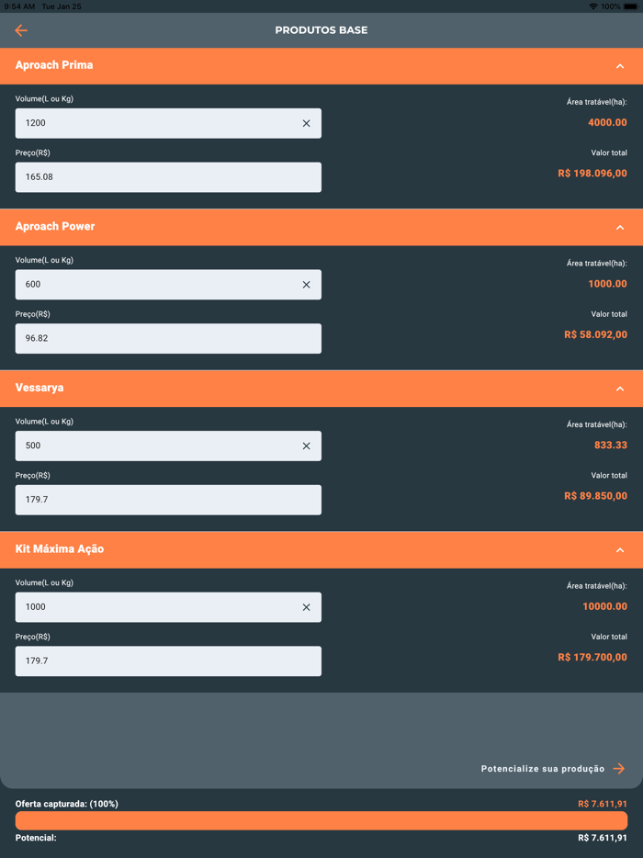643x858 pixels.
Task: Edit Kit Máxima Ação price 179.7
Action: tap(168, 661)
